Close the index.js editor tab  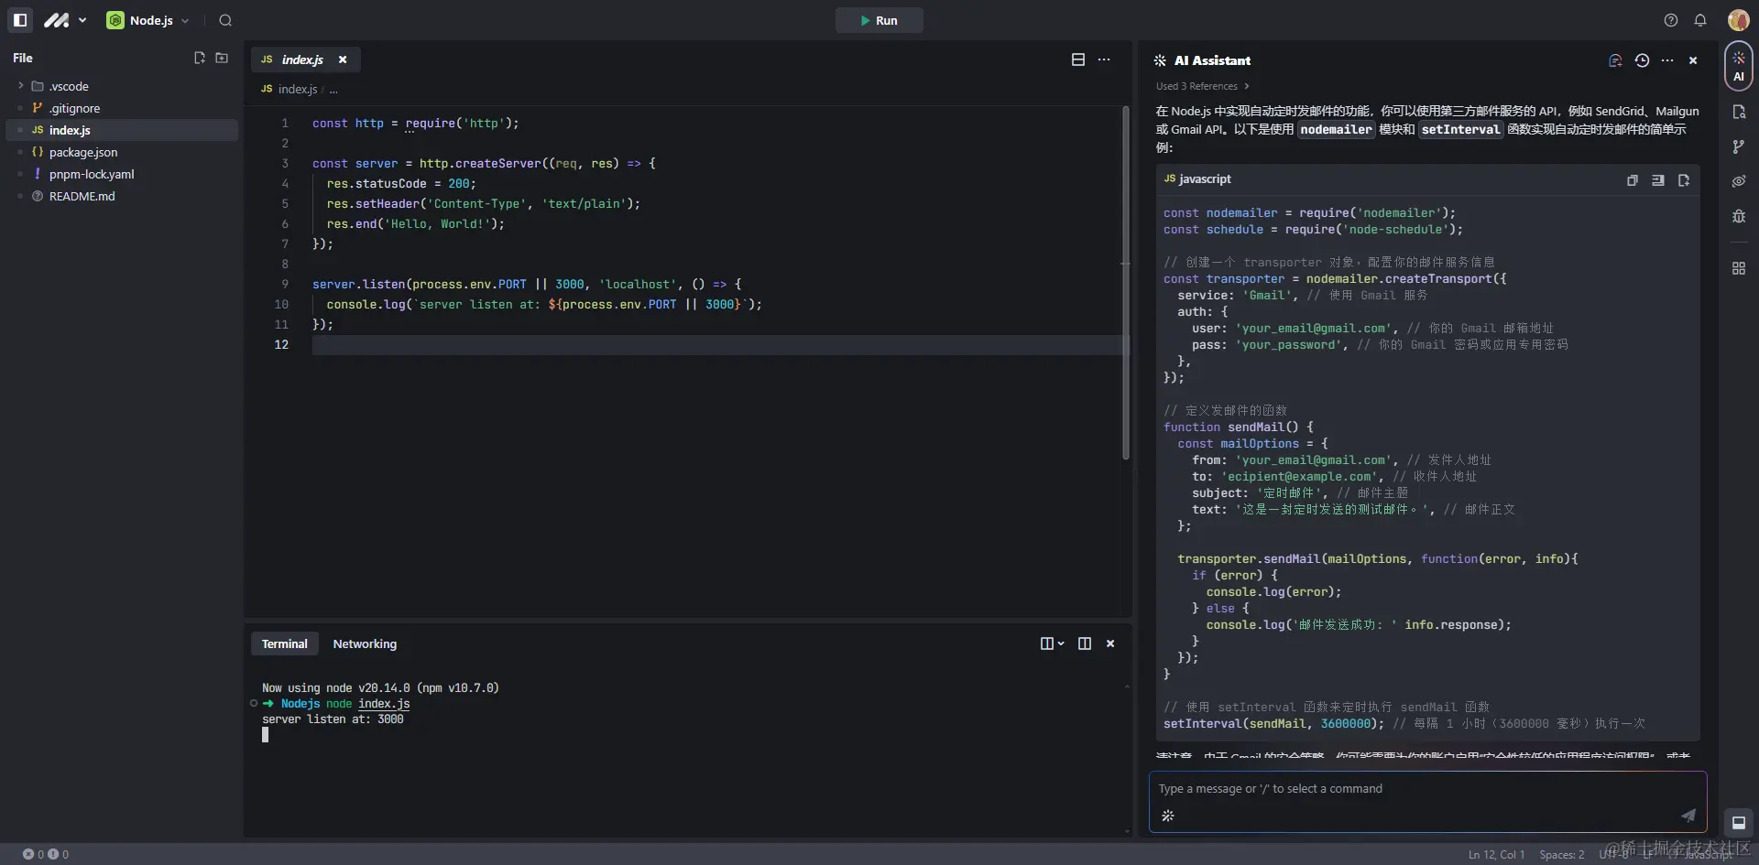pos(343,59)
